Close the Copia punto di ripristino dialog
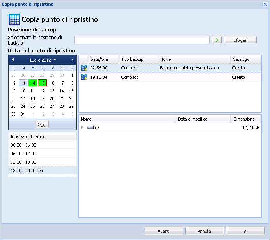This screenshot has width=270, height=240. [265, 4]
